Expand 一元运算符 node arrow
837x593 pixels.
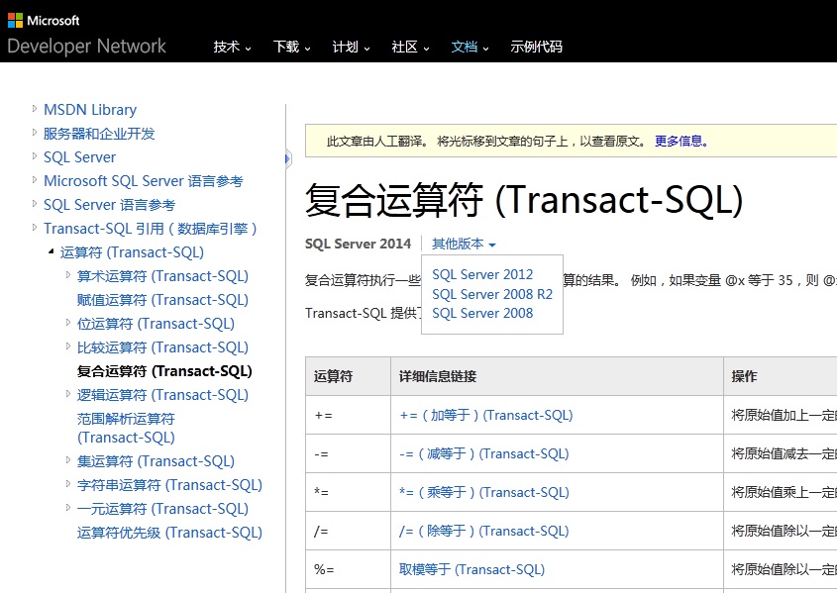pos(67,507)
